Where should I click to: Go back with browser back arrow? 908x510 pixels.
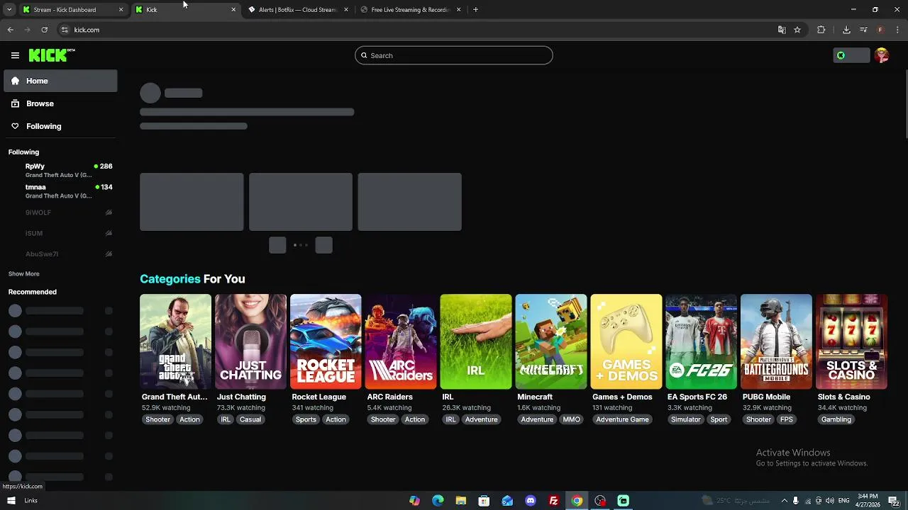tap(10, 30)
